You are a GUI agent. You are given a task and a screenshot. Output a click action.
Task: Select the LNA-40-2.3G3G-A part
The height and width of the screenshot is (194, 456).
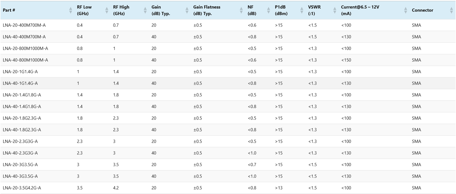pyautogui.click(x=20, y=153)
